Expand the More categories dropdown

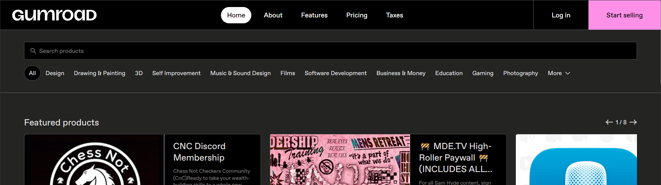coord(559,73)
